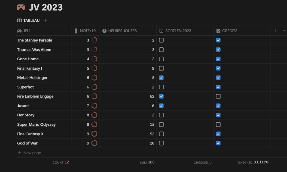This screenshot has height=172, width=287.
Task: Uncheck Crédits for God of War
Action: (218, 143)
